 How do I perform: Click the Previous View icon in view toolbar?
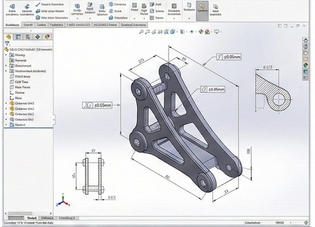tap(154, 31)
